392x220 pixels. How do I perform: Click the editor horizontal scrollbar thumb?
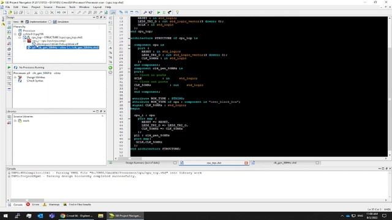130,158
